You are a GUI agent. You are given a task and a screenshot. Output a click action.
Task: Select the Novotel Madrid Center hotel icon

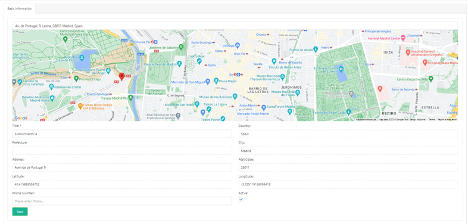[x=403, y=38]
